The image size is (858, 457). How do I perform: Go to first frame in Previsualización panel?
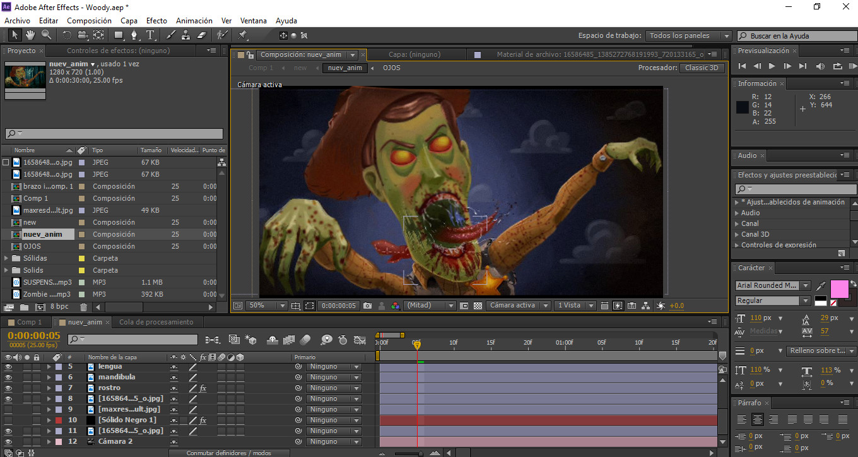742,66
